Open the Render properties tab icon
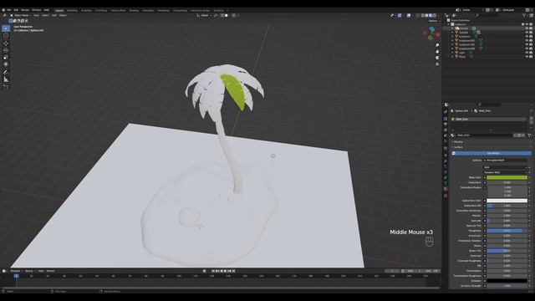The height and width of the screenshot is (301, 535). 446,119
